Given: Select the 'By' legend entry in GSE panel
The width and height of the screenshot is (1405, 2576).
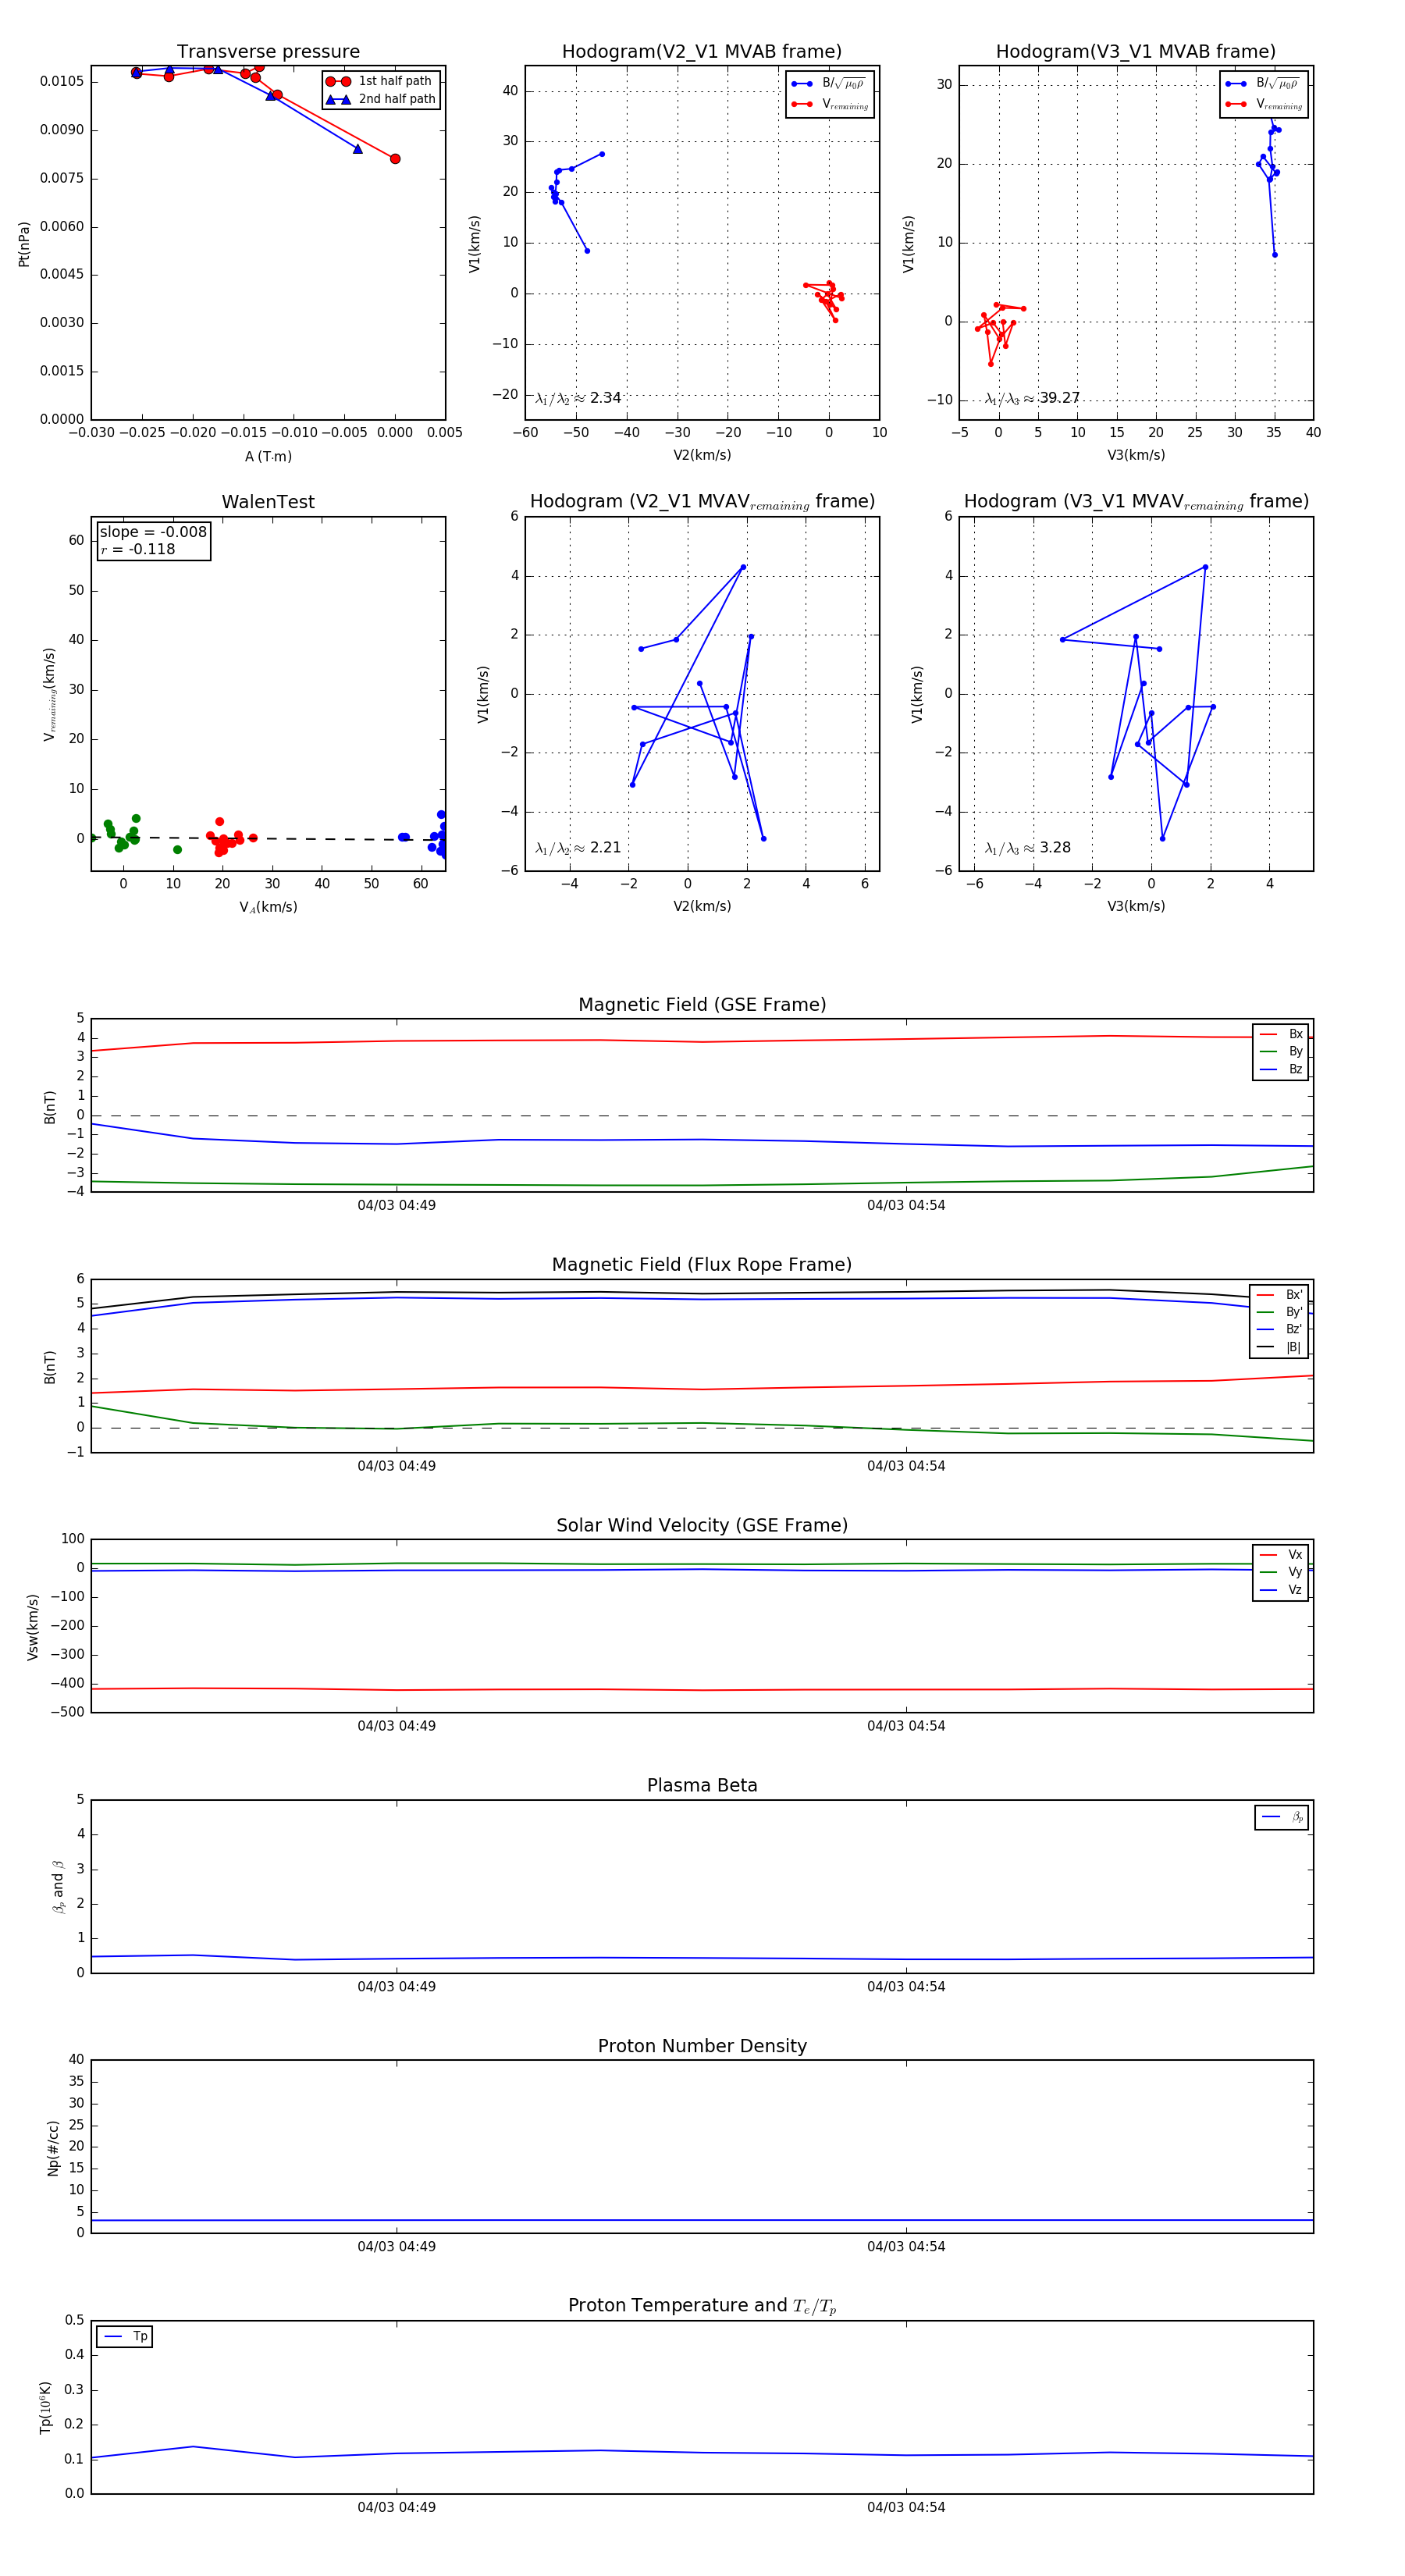Looking at the screenshot, I should (1281, 1051).
